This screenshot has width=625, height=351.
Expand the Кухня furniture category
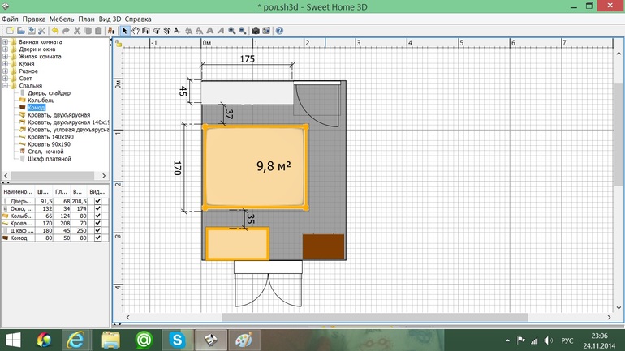click(x=5, y=64)
